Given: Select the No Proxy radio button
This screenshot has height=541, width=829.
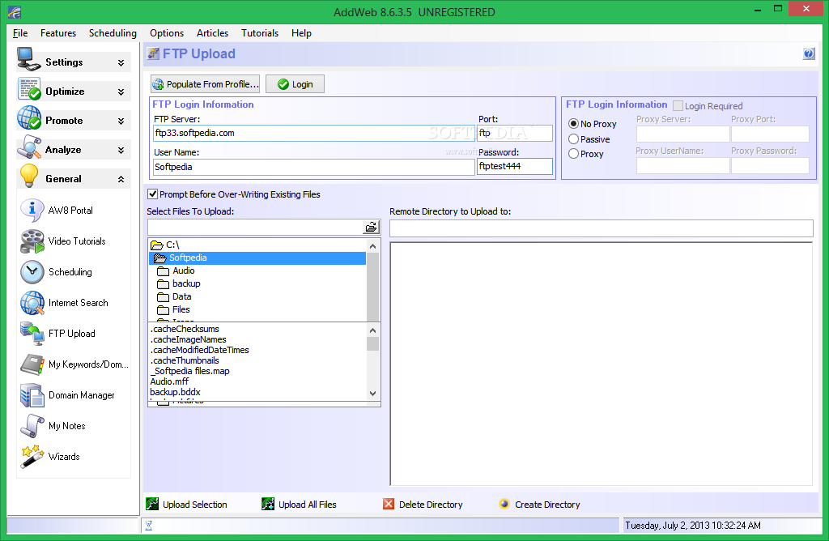Looking at the screenshot, I should [573, 124].
